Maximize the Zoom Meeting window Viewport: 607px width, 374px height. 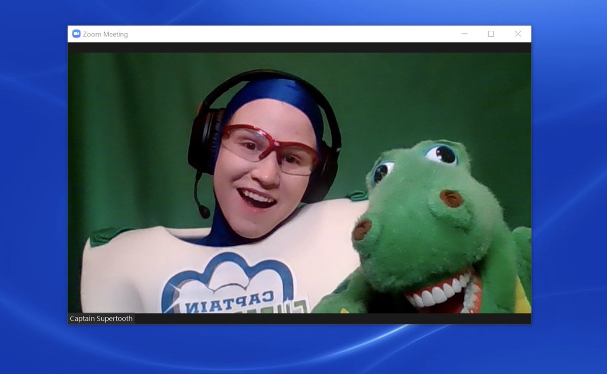pos(491,34)
